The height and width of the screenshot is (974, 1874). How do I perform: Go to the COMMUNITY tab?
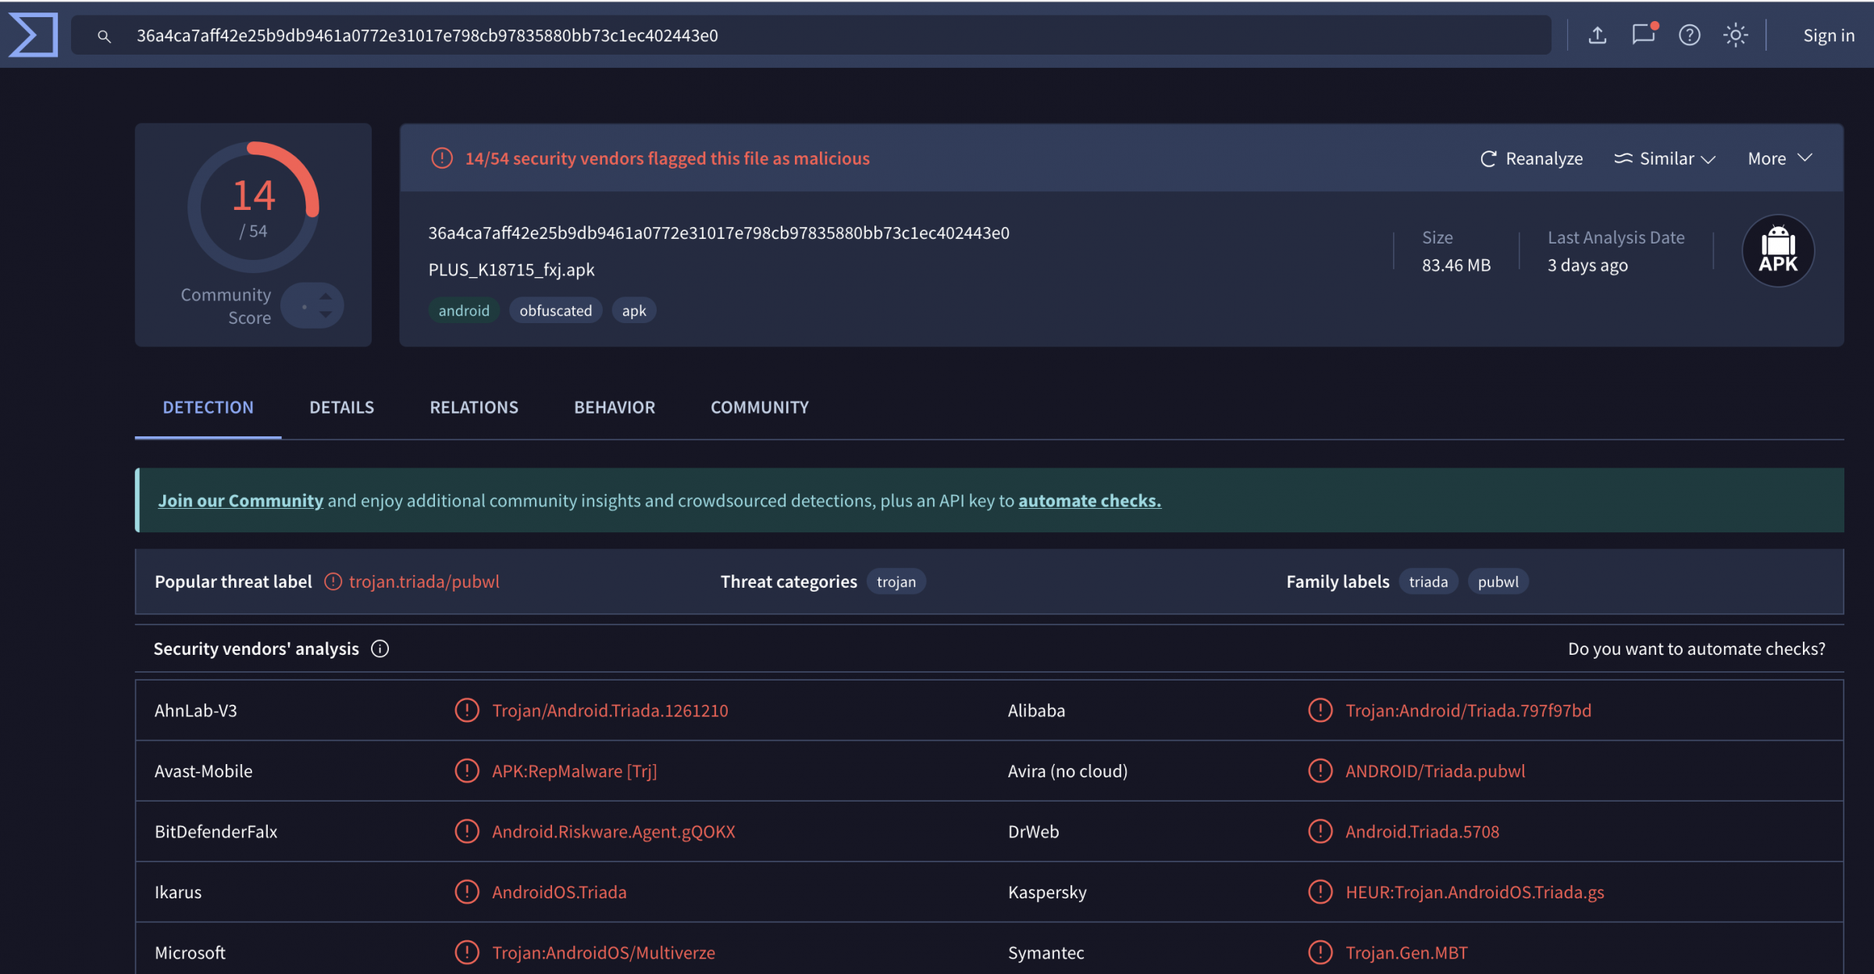pos(760,407)
